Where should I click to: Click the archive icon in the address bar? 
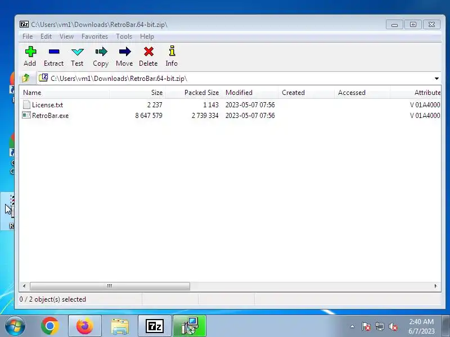43,78
